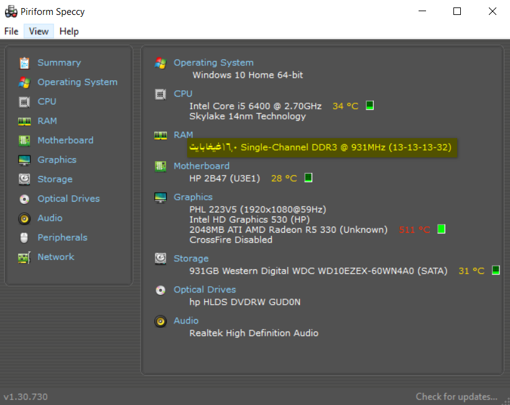Image resolution: width=510 pixels, height=405 pixels.
Task: Click the Optical Drives disc sidebar icon
Action: tap(24, 199)
